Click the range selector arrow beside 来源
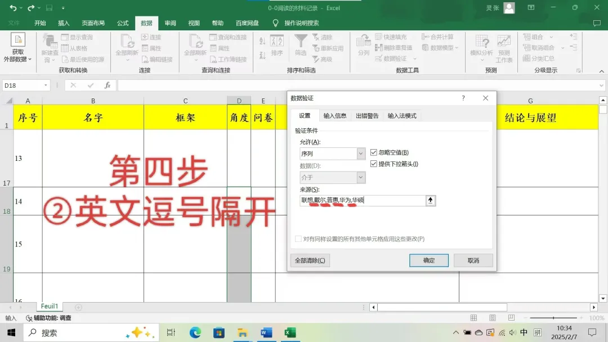This screenshot has width=608, height=342. coord(431,200)
